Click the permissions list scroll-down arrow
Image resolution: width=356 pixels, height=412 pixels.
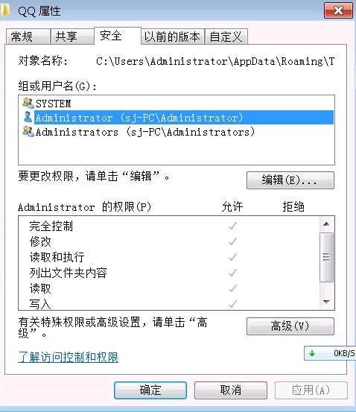326,302
